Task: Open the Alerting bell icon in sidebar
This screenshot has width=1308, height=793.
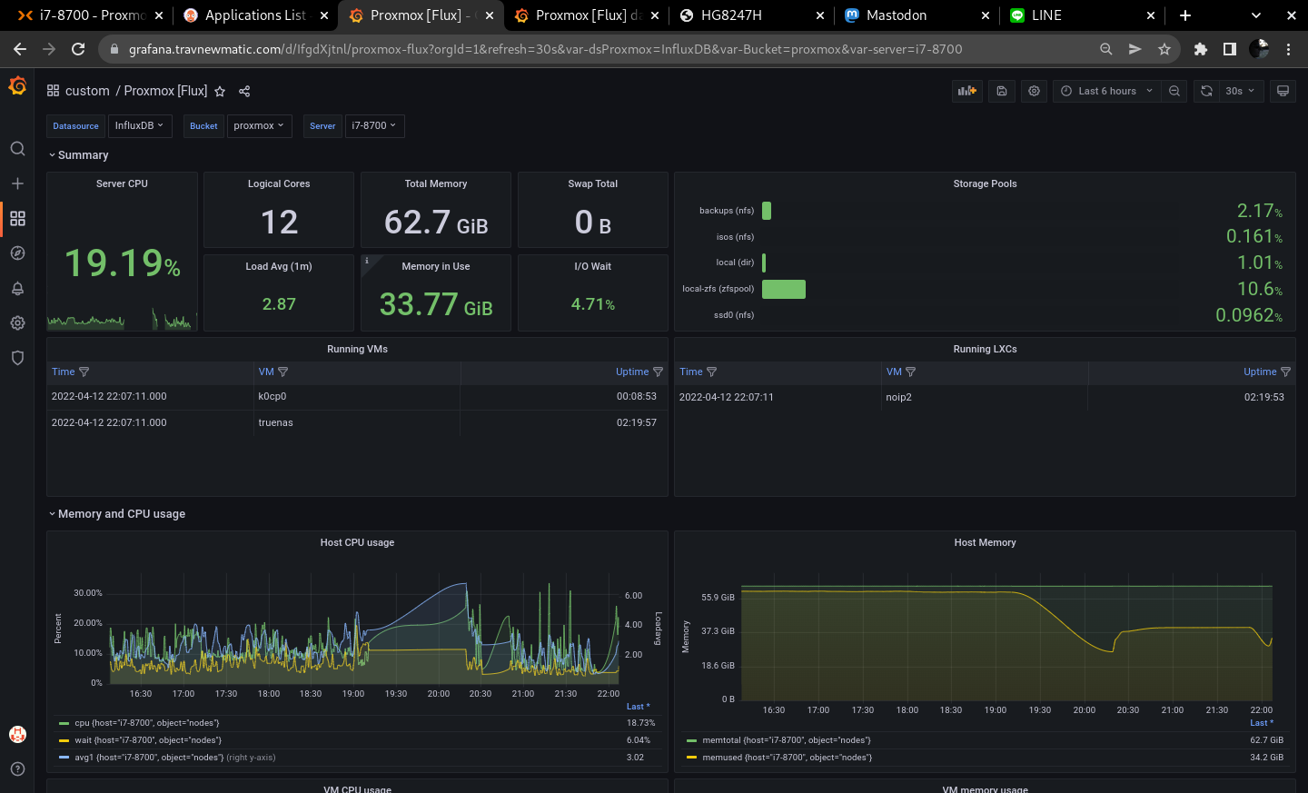Action: pos(17,288)
